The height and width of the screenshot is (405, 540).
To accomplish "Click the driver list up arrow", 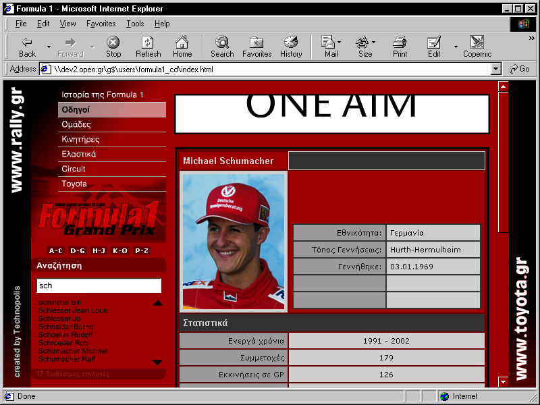I will tap(157, 303).
